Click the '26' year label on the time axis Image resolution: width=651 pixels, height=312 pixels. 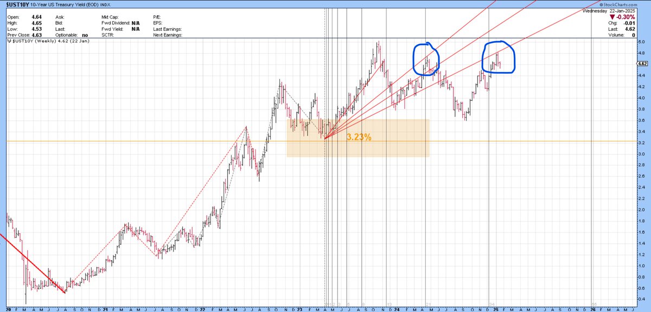click(x=593, y=309)
